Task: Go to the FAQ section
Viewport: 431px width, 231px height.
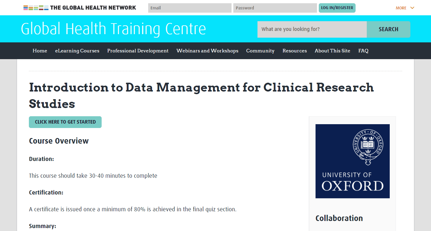Action: (363, 51)
